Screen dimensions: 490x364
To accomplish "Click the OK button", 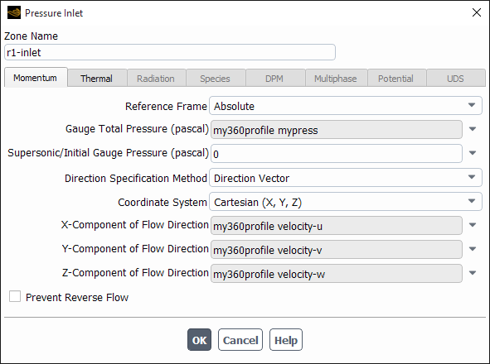I will click(x=199, y=340).
